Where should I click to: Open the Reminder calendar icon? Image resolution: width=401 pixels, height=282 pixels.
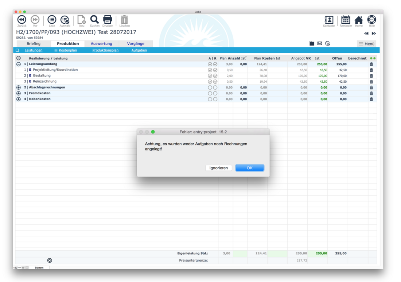tap(346, 20)
